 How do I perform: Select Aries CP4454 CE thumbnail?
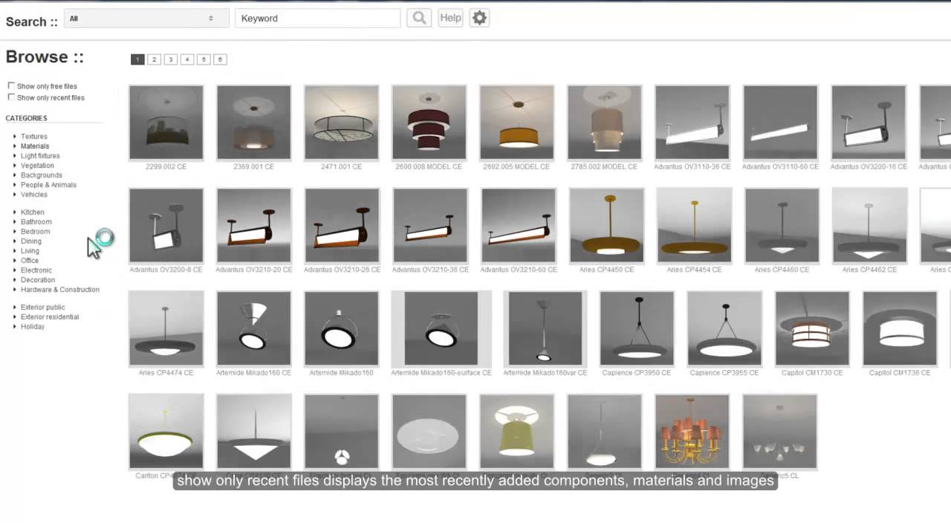[695, 225]
